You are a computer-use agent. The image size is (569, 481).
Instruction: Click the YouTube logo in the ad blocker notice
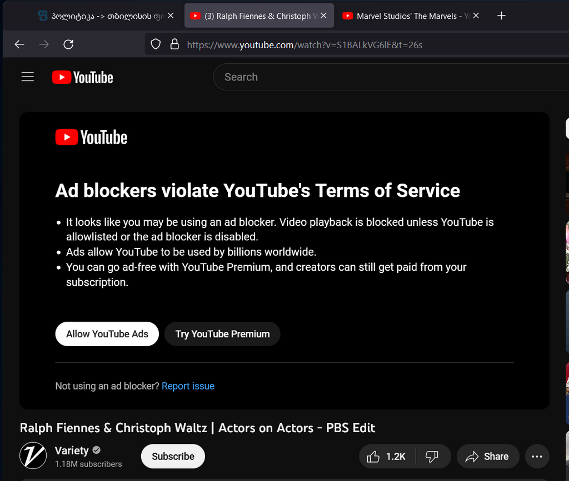pyautogui.click(x=91, y=137)
